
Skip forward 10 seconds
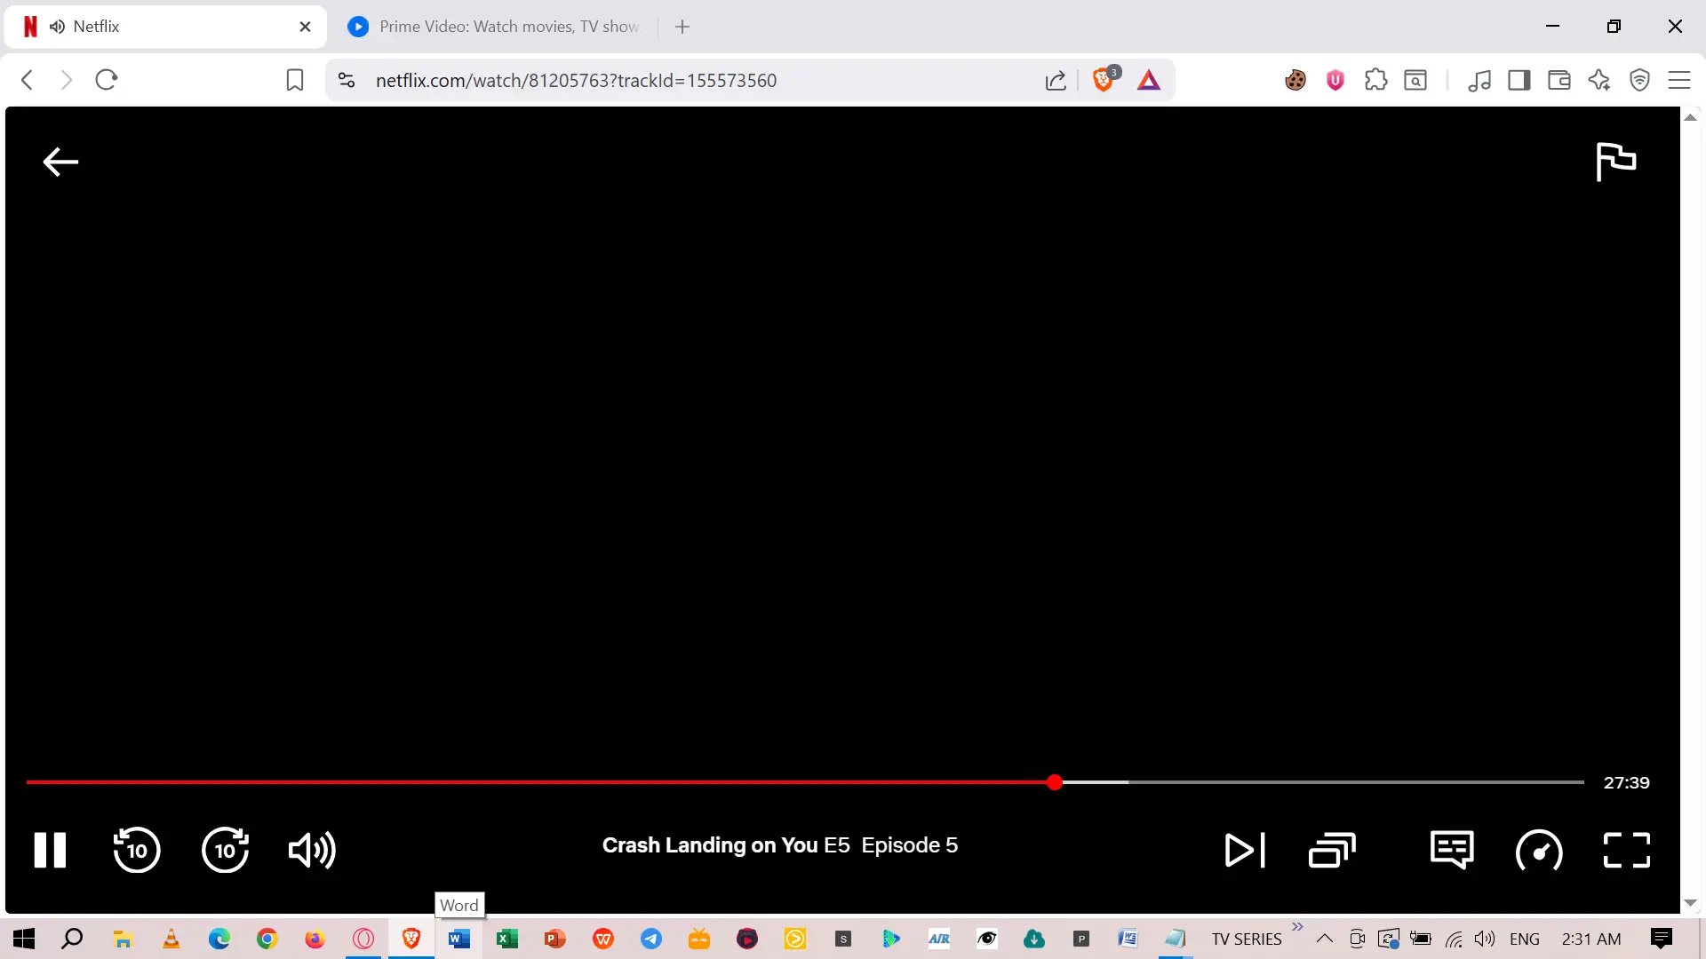pyautogui.click(x=225, y=850)
